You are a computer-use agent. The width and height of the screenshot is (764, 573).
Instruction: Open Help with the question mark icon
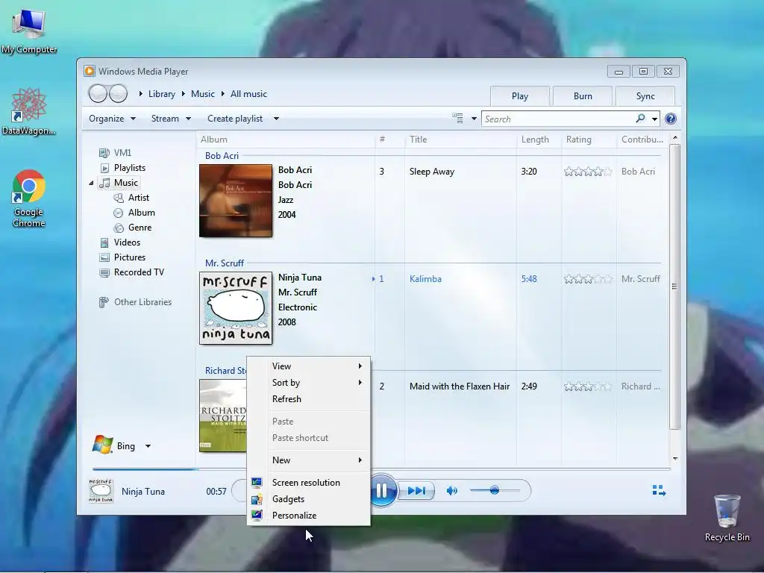click(x=671, y=119)
